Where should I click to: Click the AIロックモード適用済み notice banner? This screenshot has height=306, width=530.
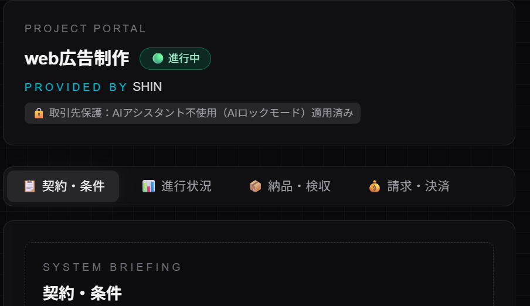coord(192,113)
